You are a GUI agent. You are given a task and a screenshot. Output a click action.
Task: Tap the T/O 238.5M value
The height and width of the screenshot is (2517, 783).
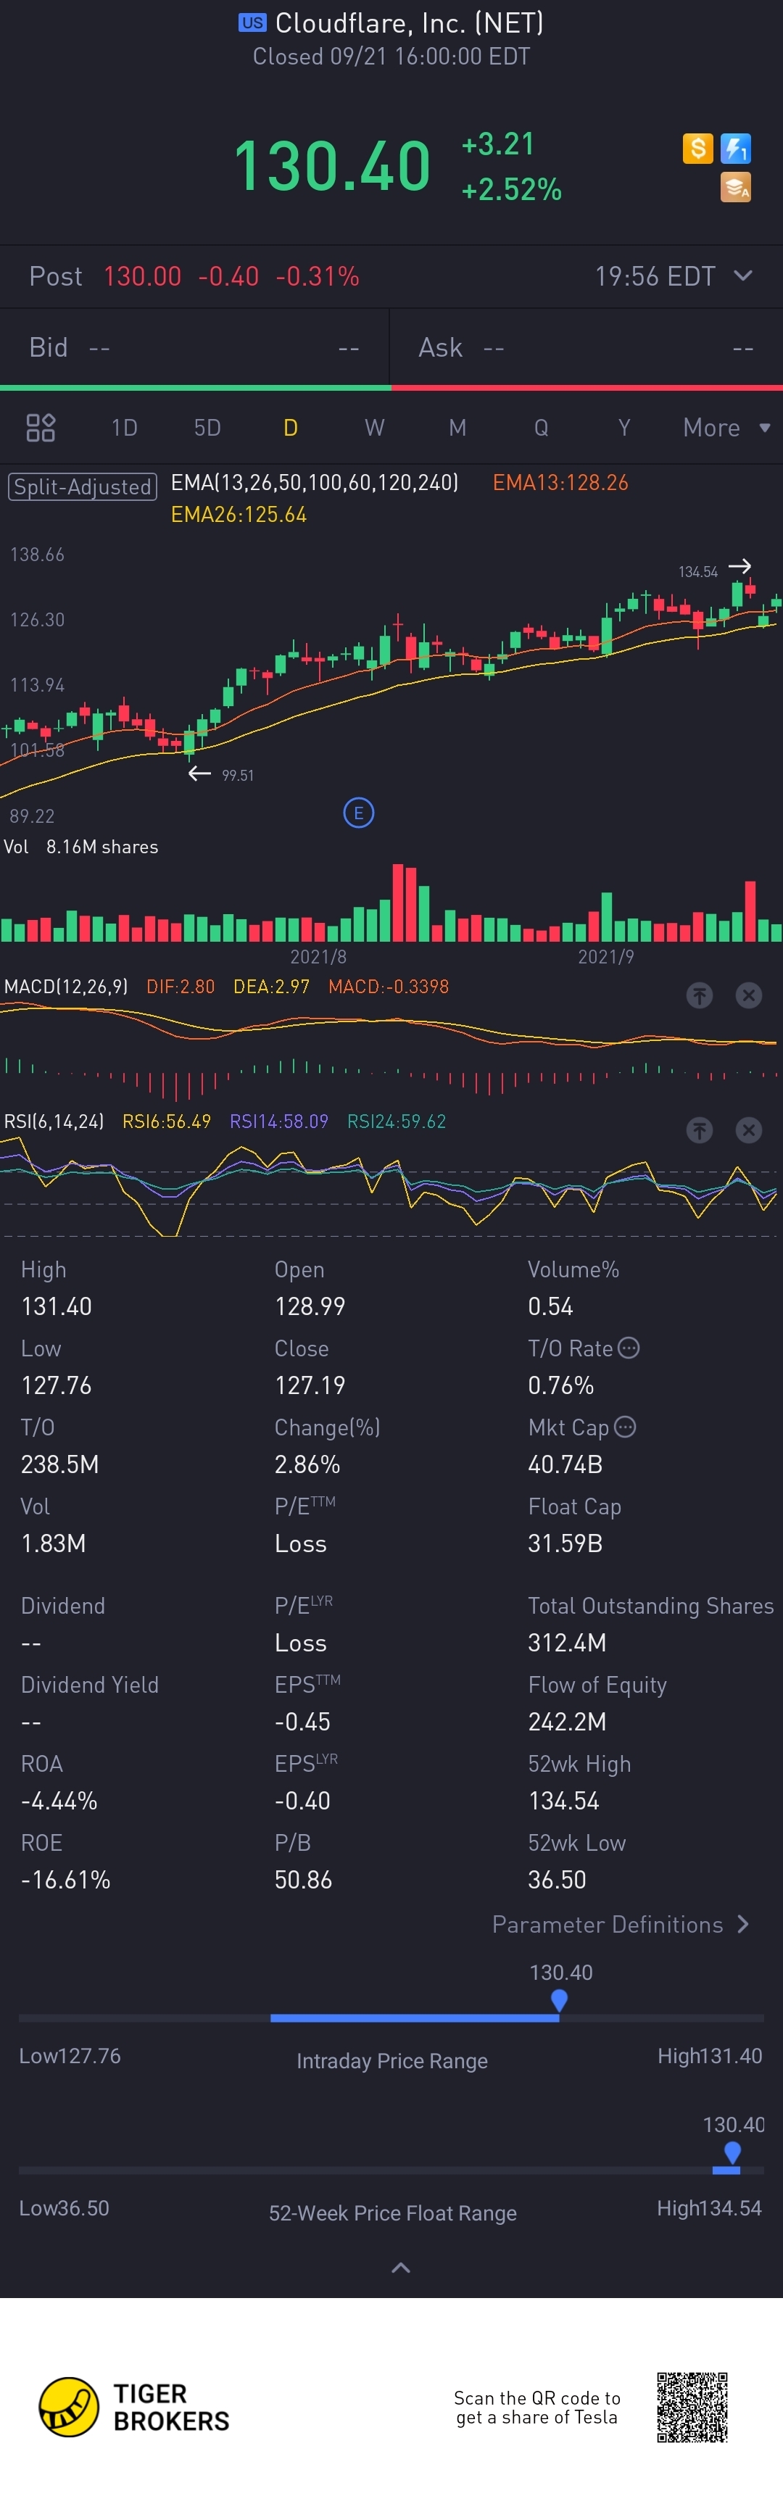pyautogui.click(x=59, y=1464)
